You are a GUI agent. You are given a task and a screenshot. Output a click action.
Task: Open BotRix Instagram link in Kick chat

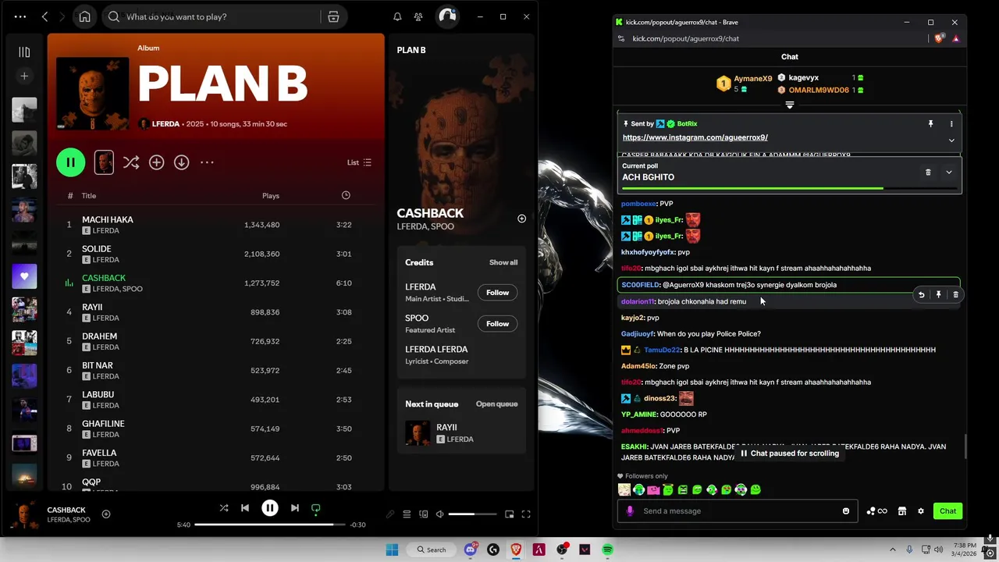pos(695,137)
